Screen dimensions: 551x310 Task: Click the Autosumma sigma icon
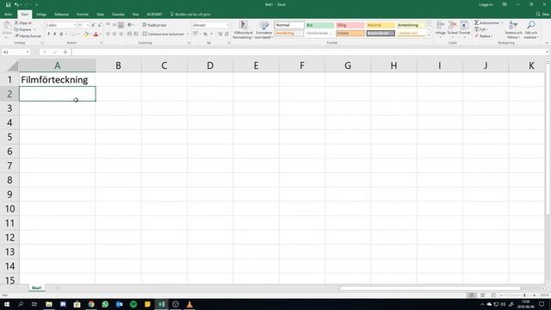pyautogui.click(x=477, y=22)
